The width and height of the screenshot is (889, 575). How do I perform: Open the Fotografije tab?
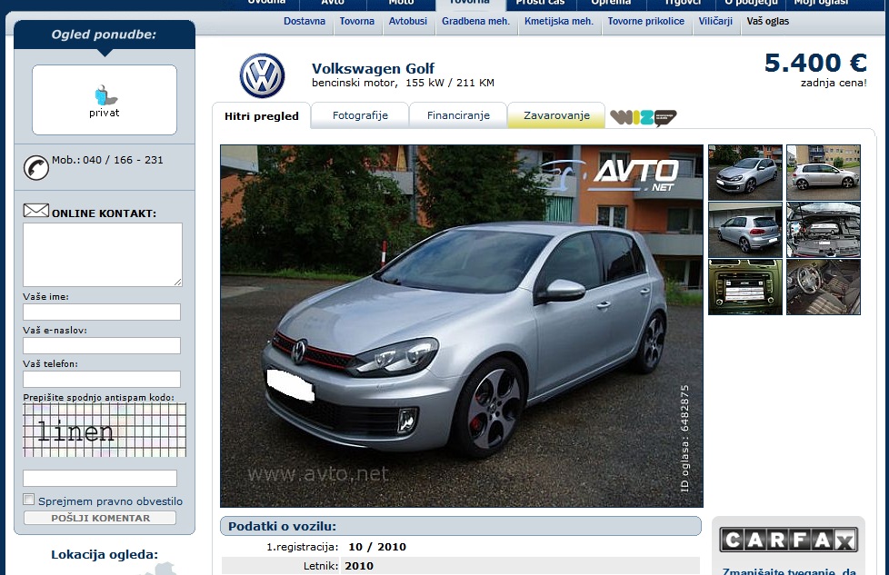(x=360, y=115)
